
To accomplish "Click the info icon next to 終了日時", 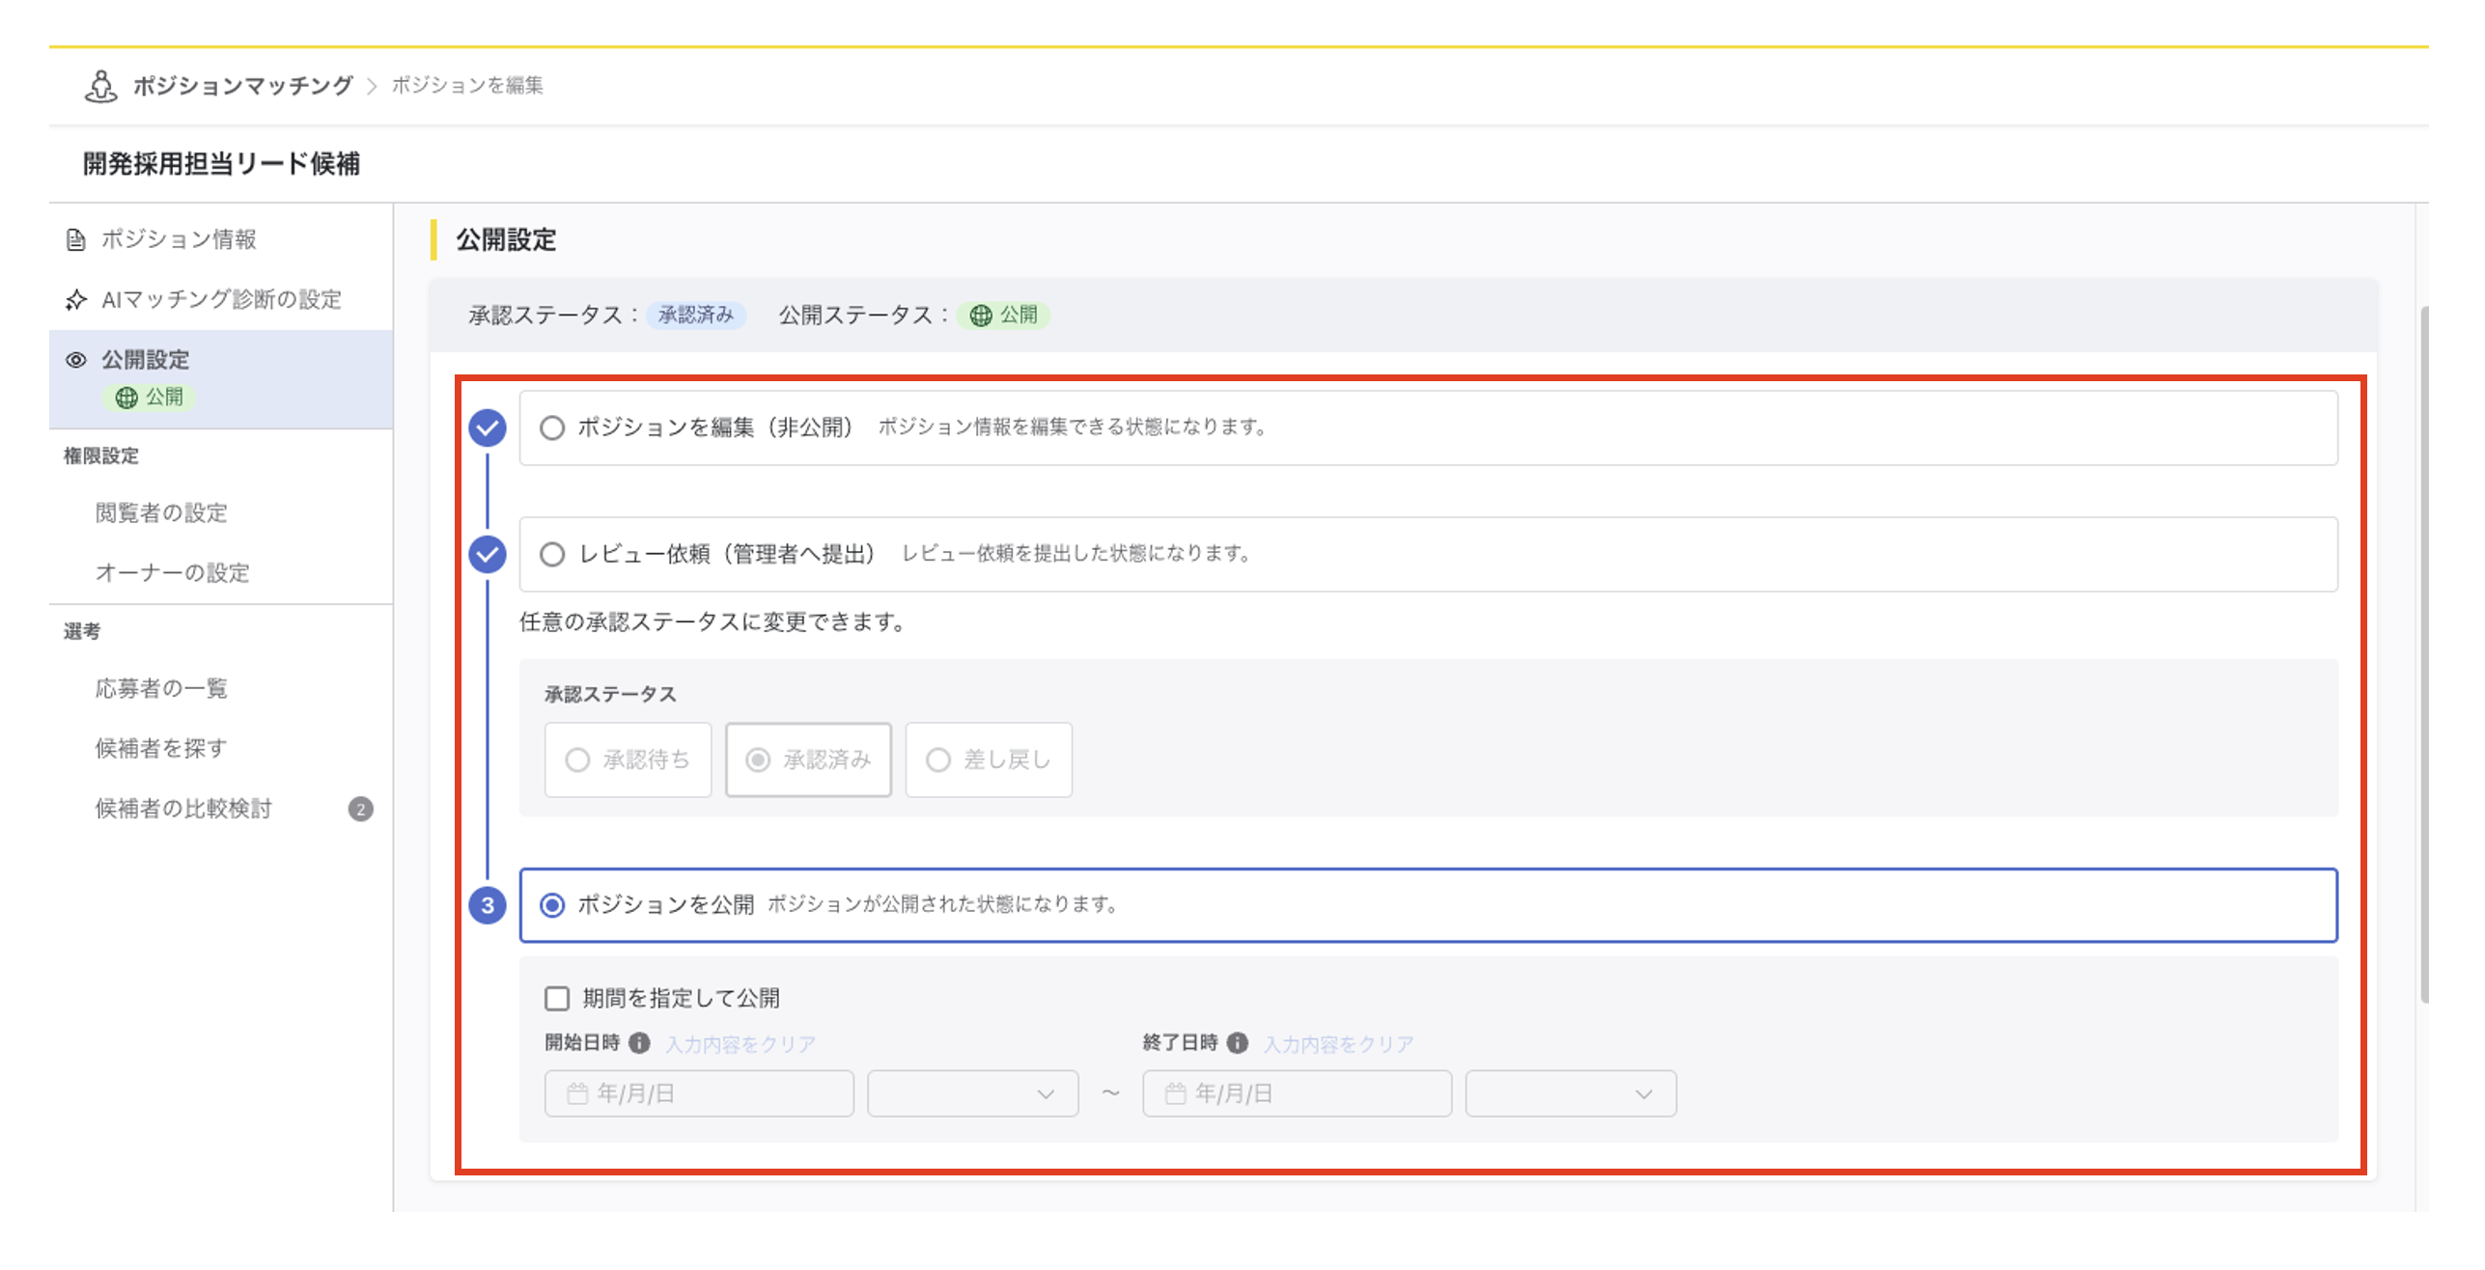I will 1237,1043.
